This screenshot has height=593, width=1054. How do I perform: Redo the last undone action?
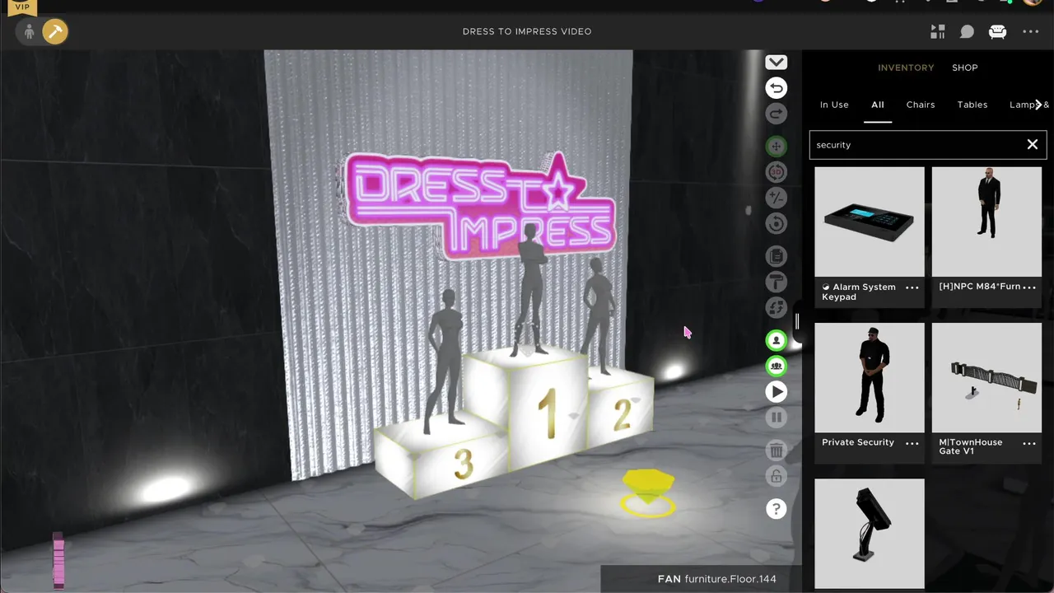(776, 114)
